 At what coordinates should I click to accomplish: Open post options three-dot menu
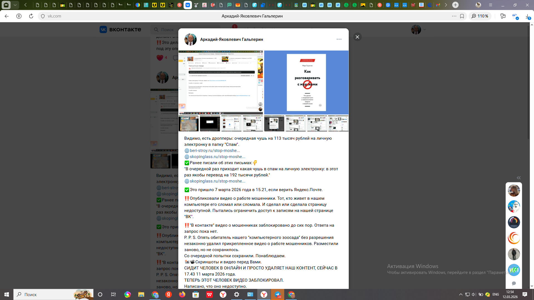click(339, 39)
